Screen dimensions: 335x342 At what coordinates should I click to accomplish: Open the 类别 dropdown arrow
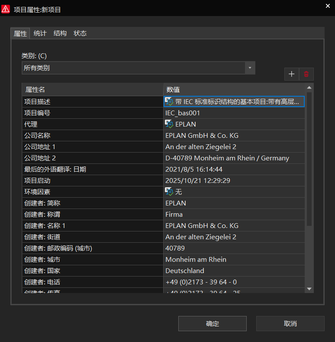pyautogui.click(x=250, y=68)
